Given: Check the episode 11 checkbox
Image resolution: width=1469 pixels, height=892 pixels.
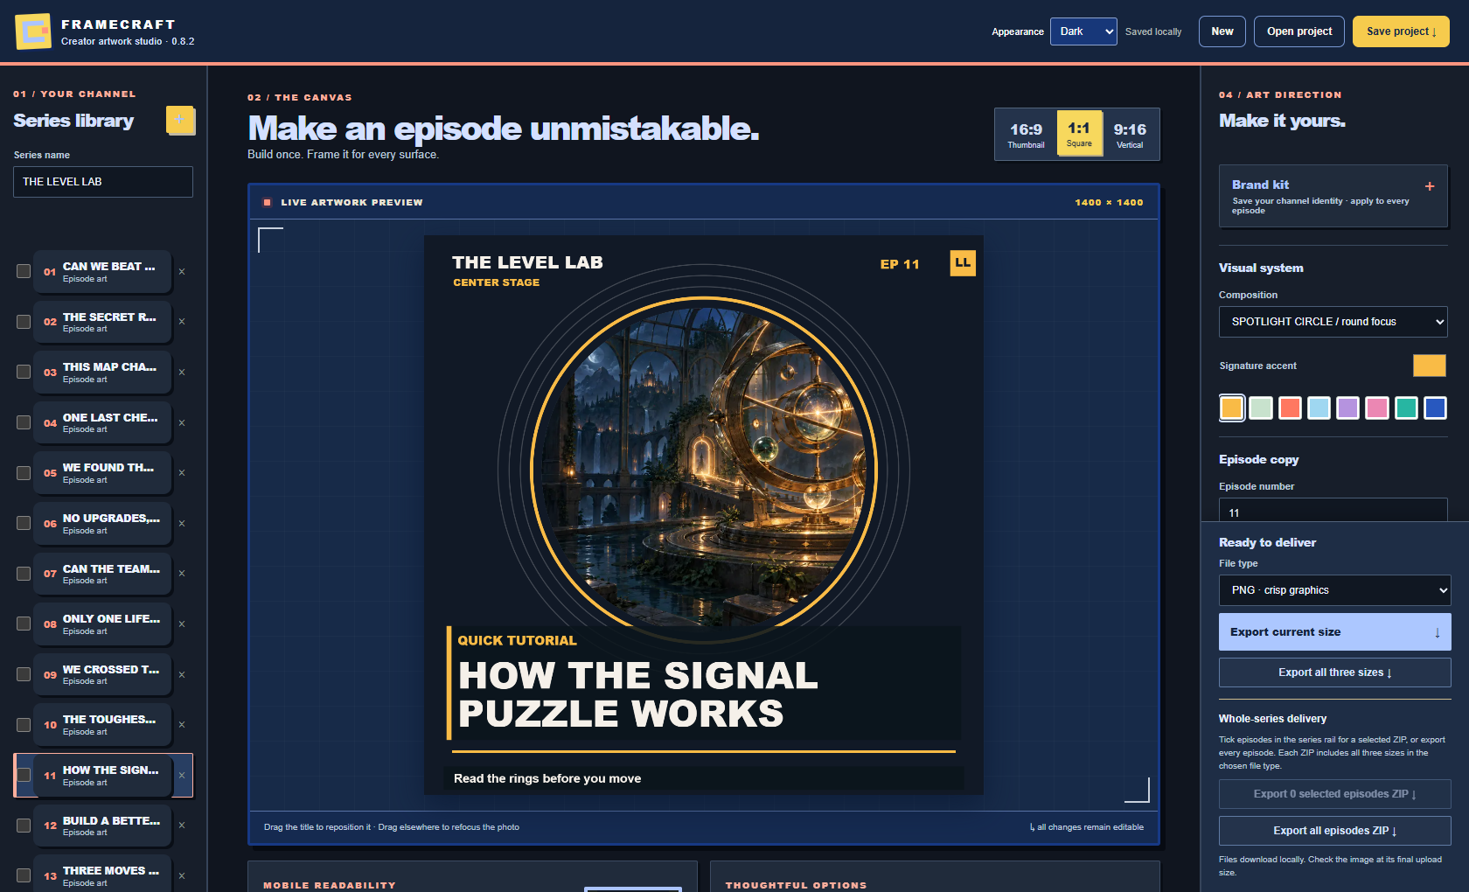Looking at the screenshot, I should tap(24, 775).
